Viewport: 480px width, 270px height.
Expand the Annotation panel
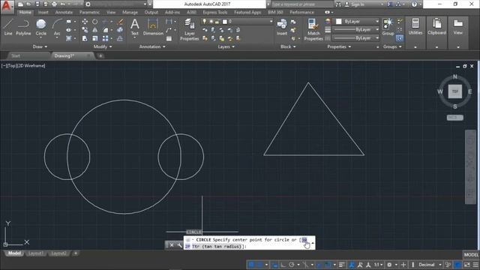click(152, 46)
